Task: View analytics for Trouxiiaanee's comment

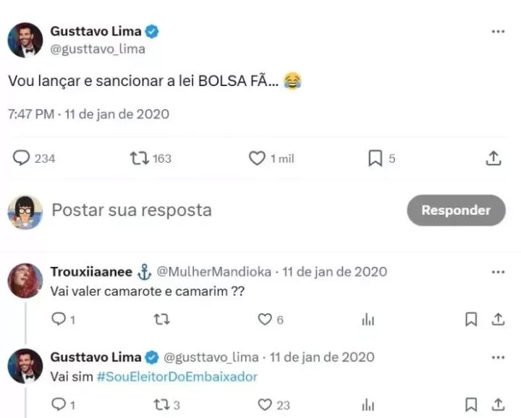Action: tap(368, 319)
